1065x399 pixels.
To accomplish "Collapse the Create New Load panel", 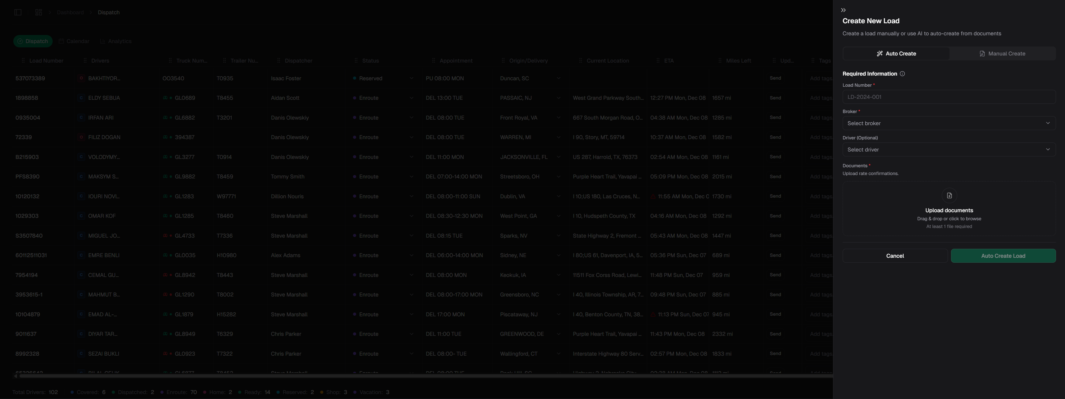I will 843,10.
